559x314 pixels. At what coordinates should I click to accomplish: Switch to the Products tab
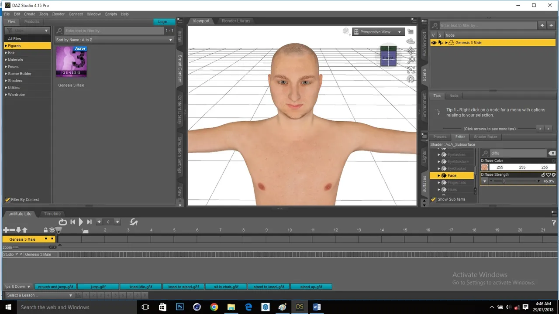pyautogui.click(x=32, y=21)
